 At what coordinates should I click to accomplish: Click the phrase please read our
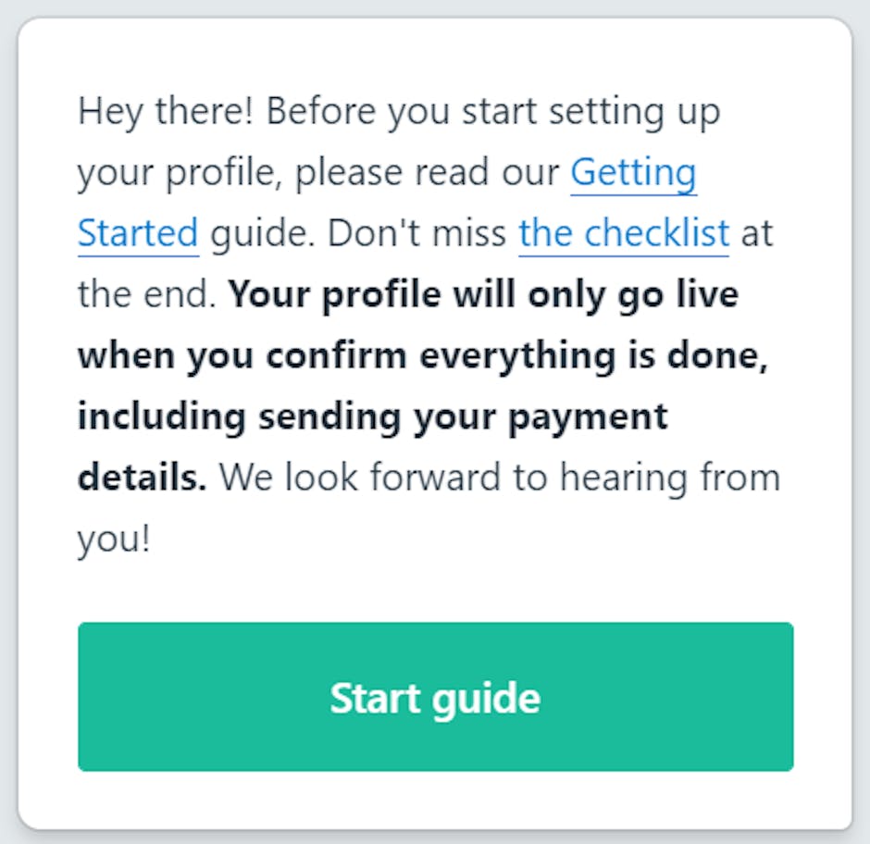427,173
